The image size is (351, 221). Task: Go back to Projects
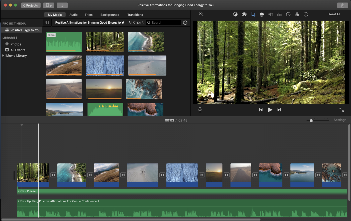tap(31, 5)
